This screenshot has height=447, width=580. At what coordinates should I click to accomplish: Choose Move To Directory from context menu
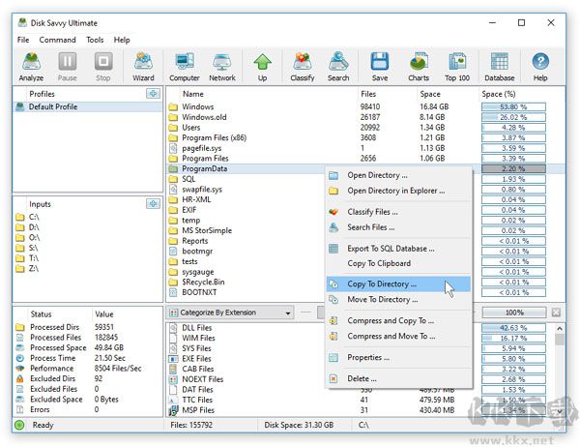[x=398, y=300]
